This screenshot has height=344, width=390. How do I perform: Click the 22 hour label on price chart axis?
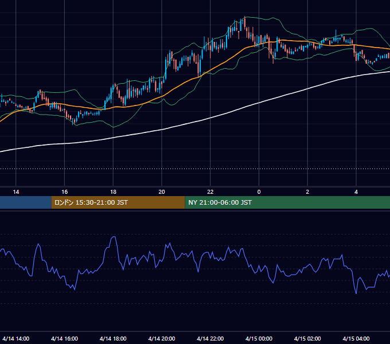point(210,192)
